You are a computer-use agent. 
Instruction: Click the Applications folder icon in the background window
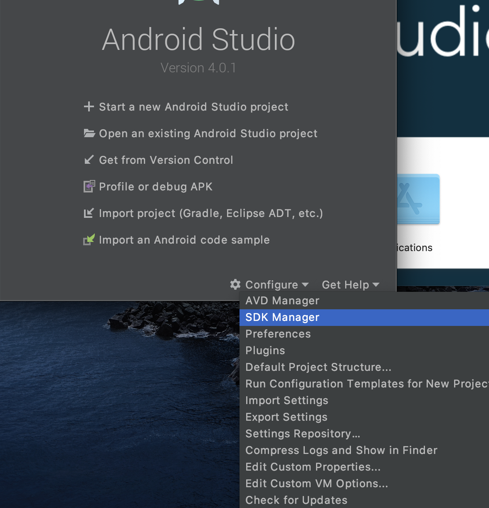418,199
